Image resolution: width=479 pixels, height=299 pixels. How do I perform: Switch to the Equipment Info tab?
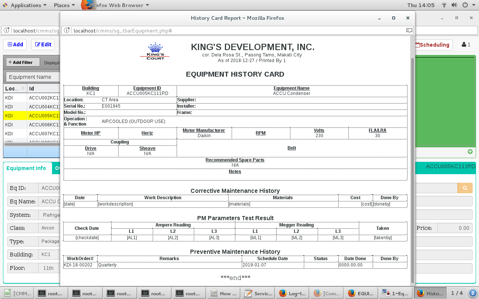click(x=26, y=168)
